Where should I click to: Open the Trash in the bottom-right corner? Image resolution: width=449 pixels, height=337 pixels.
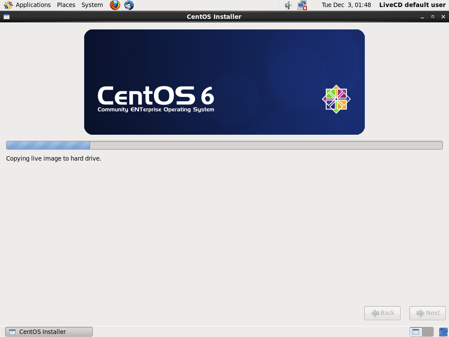[443, 332]
